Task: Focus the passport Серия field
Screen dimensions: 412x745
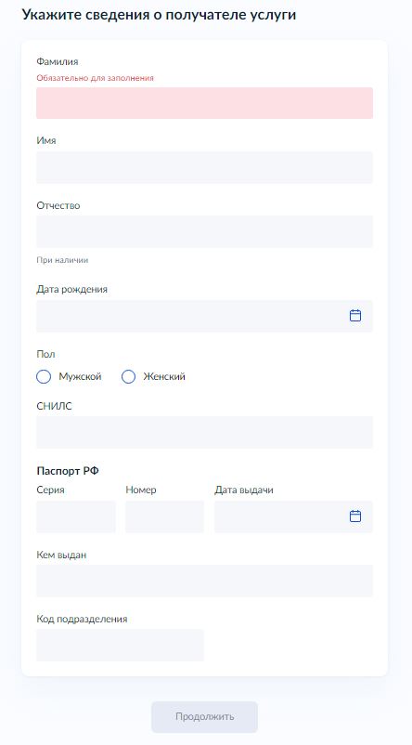Action: tap(76, 516)
